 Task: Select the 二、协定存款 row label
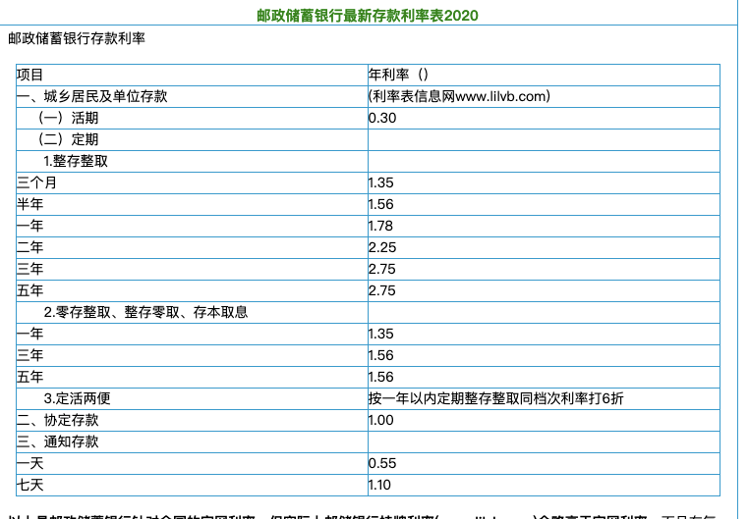57,420
